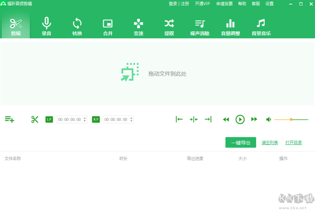315x210 pixels.
Task: Open the 变速 speed change tool
Action: [x=138, y=26]
